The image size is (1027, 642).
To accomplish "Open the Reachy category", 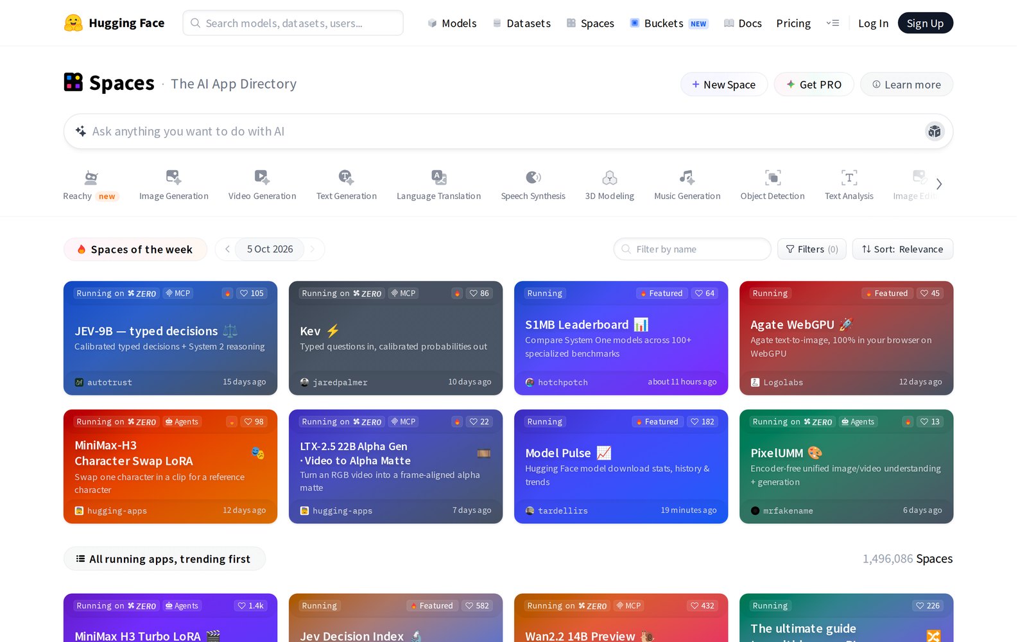I will point(90,186).
